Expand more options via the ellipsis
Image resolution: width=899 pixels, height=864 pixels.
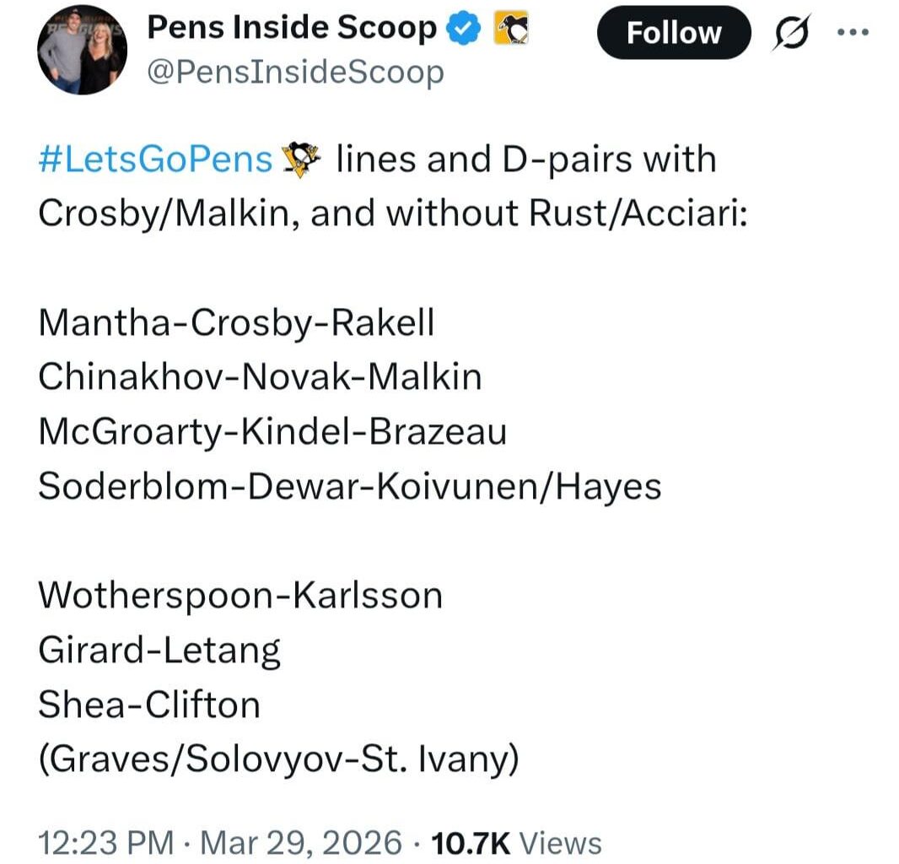(853, 31)
